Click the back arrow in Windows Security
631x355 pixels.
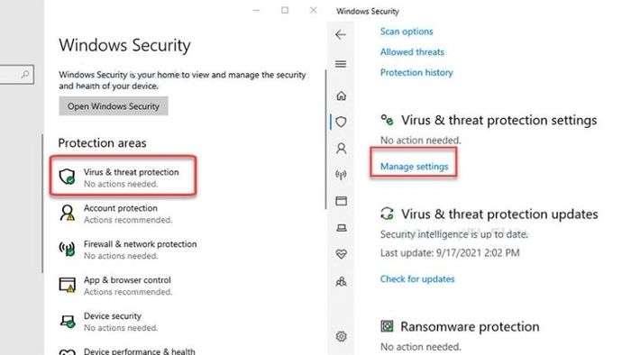(x=341, y=34)
